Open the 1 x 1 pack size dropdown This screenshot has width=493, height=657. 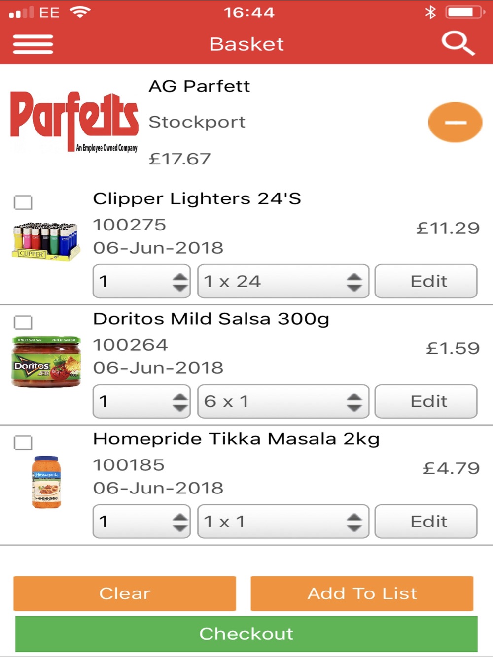point(283,521)
